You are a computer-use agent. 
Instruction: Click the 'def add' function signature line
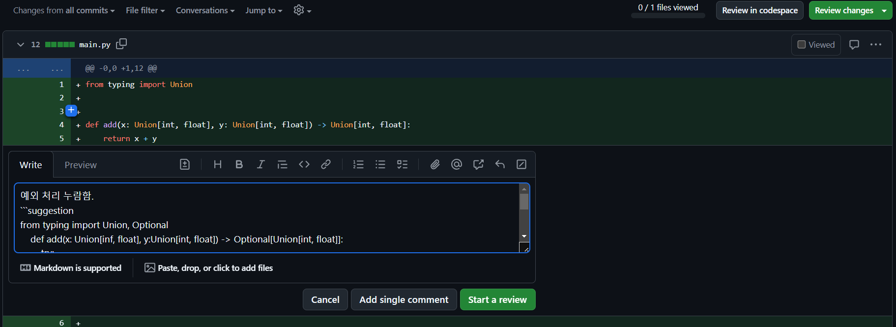tap(248, 125)
